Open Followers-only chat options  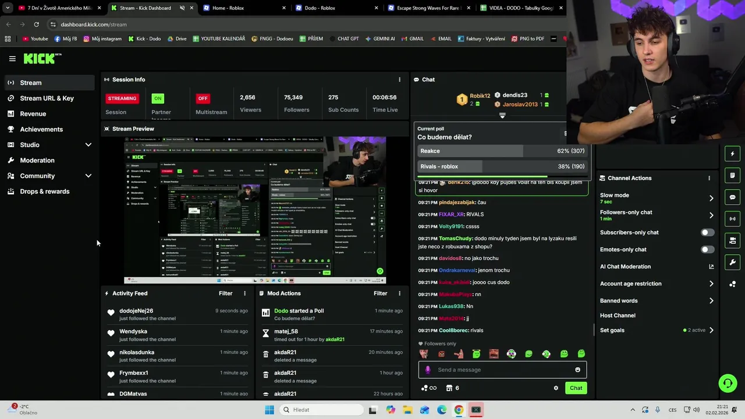tap(657, 215)
